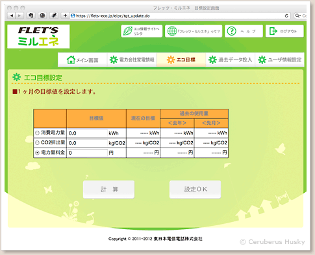Click the 計算 button
This screenshot has width=315, height=255.
pyautogui.click(x=108, y=189)
